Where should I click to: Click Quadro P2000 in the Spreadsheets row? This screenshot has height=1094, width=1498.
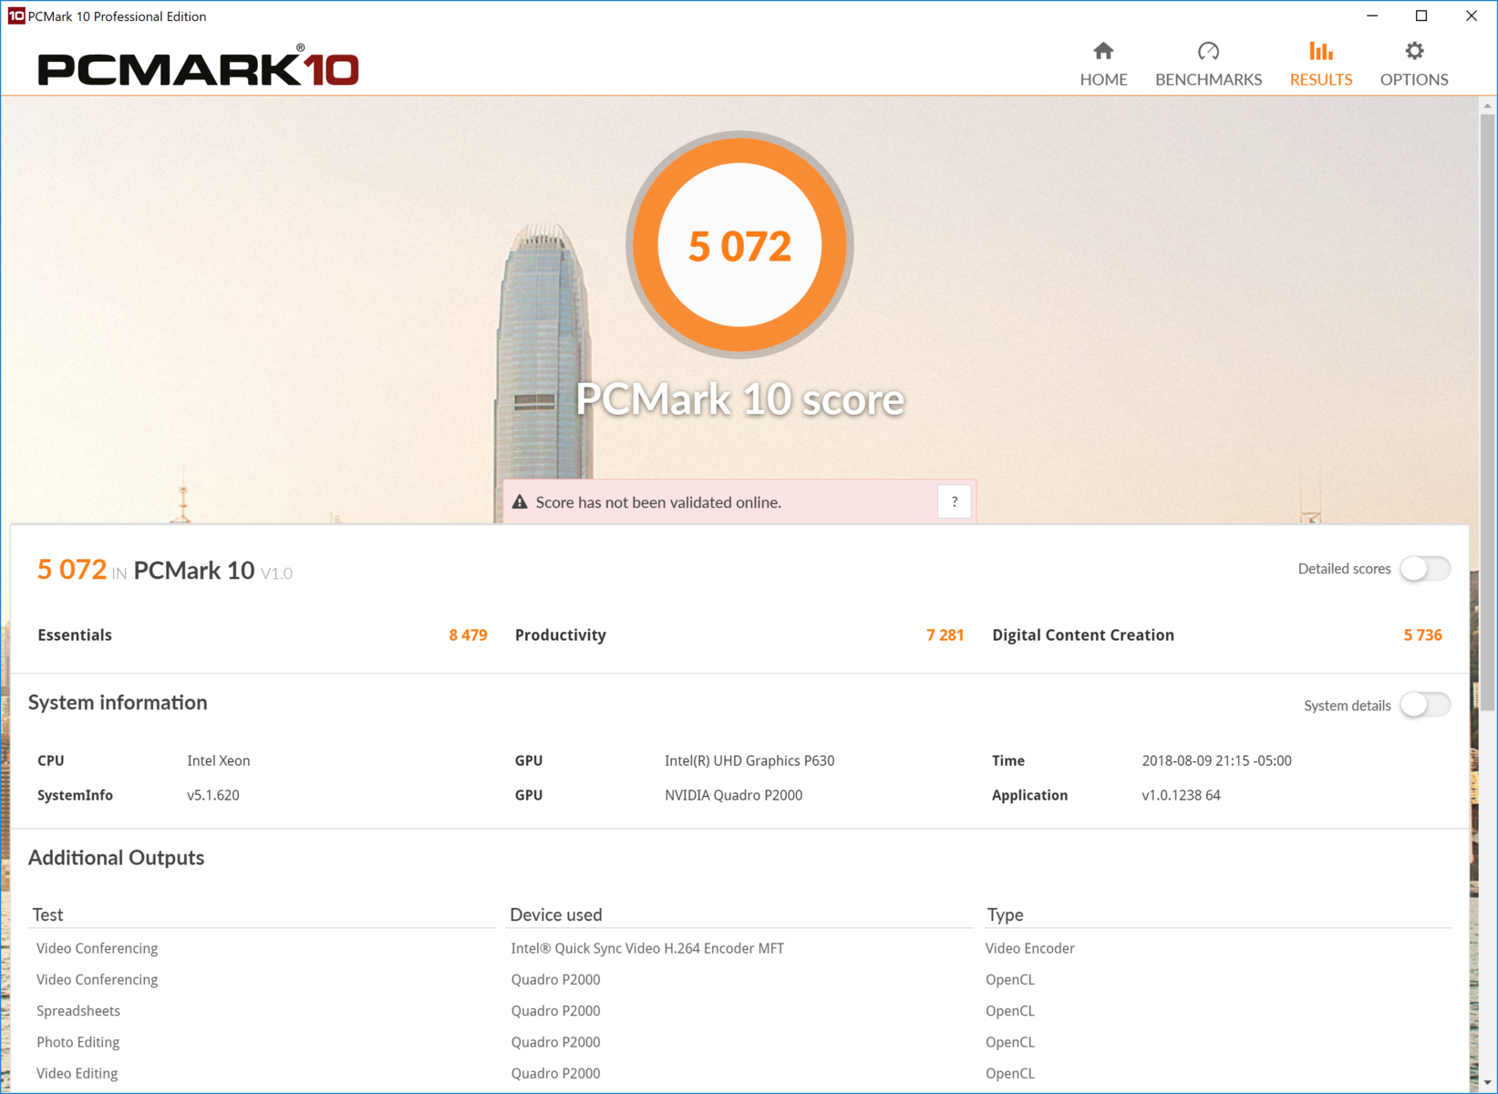pos(555,1011)
